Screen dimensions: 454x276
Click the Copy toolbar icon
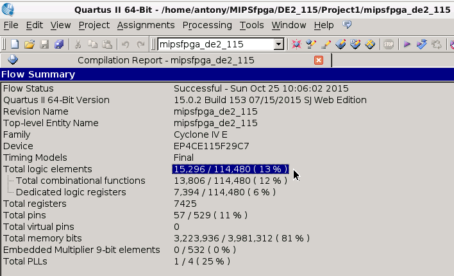pyautogui.click(x=92, y=44)
